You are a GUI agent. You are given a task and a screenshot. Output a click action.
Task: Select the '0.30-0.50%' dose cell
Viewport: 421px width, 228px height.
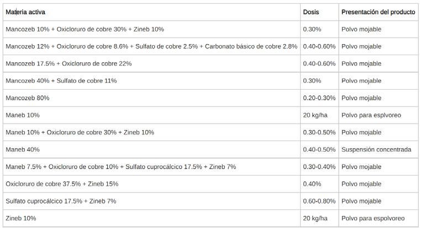click(319, 132)
